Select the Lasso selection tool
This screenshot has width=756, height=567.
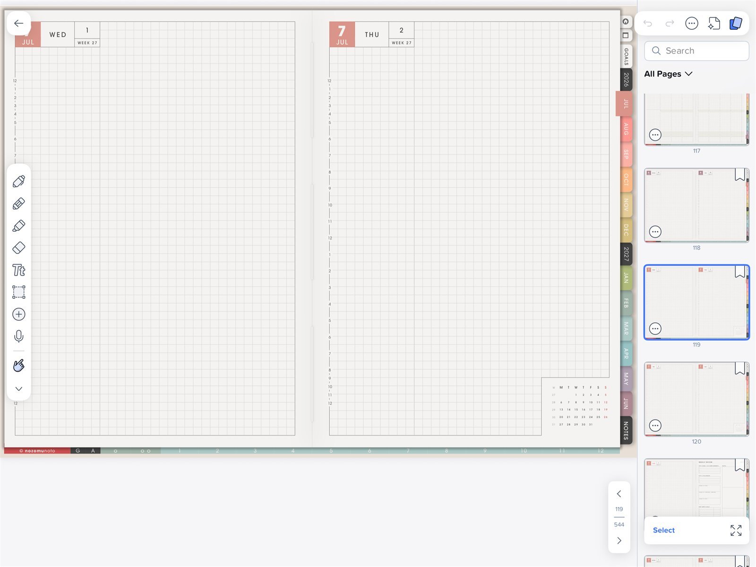point(19,292)
